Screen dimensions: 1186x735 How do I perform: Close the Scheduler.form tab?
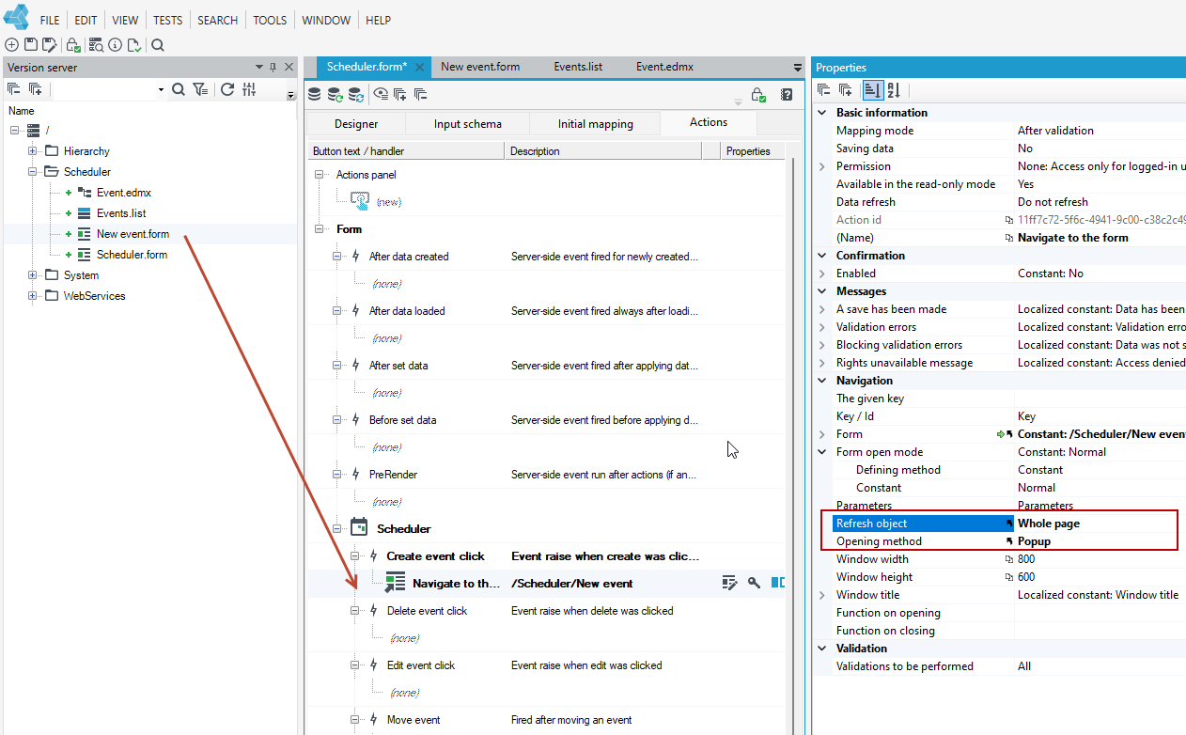coord(419,67)
